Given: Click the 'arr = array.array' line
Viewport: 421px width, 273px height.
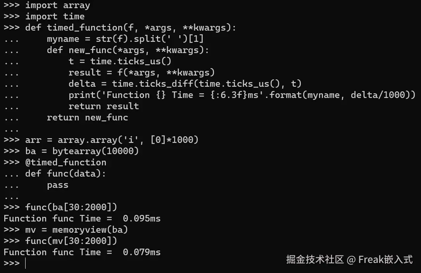Looking at the screenshot, I should tap(101, 140).
